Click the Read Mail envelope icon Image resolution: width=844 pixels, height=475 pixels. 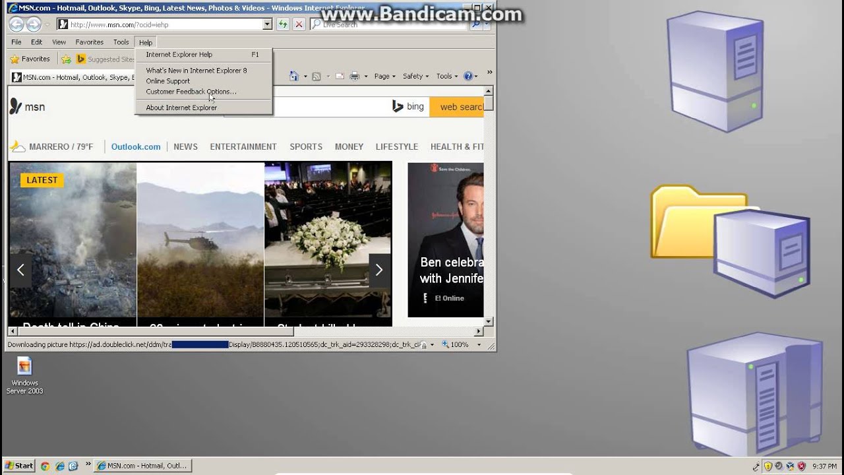pyautogui.click(x=340, y=77)
